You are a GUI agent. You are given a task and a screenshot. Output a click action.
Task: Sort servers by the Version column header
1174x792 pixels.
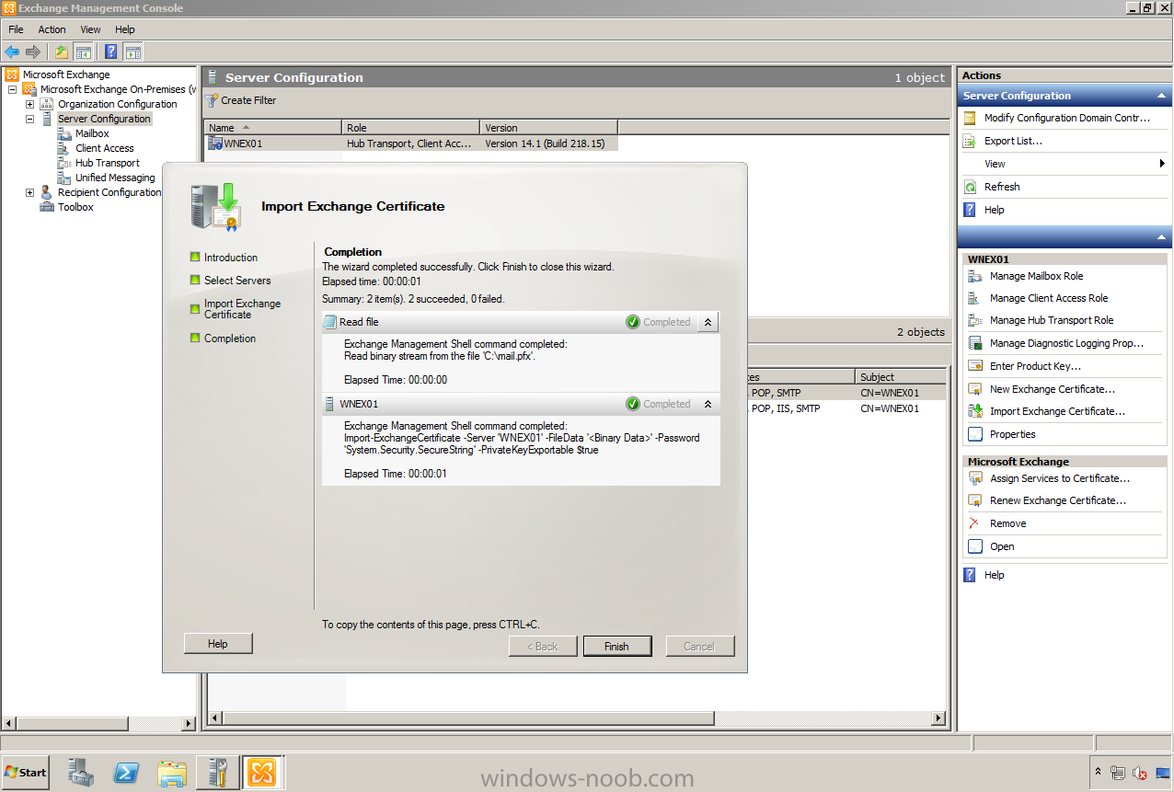pyautogui.click(x=548, y=127)
